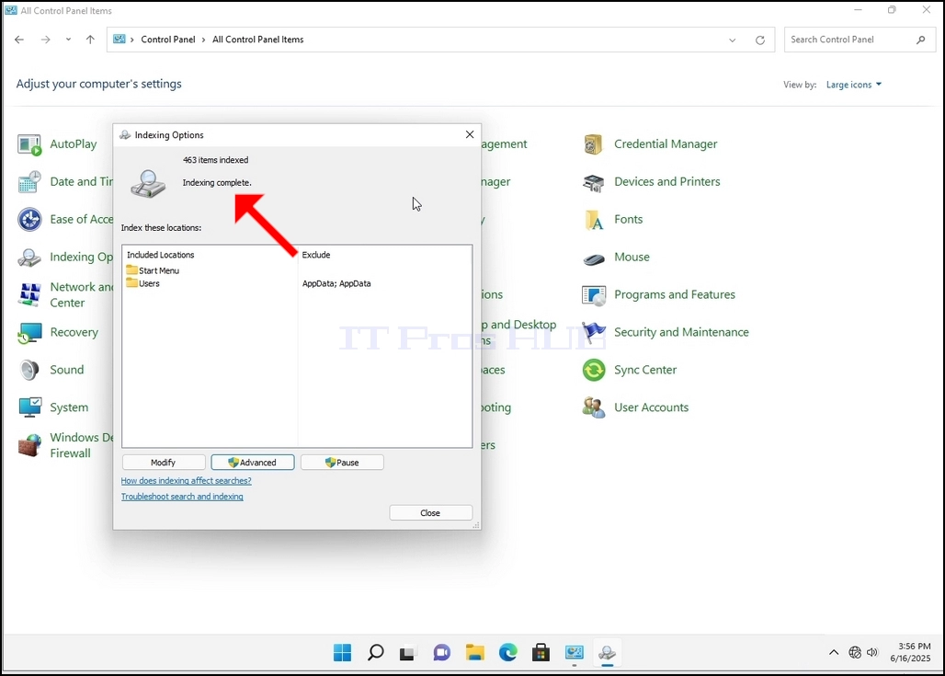Click the Back navigation arrow
945x676 pixels.
coord(19,40)
